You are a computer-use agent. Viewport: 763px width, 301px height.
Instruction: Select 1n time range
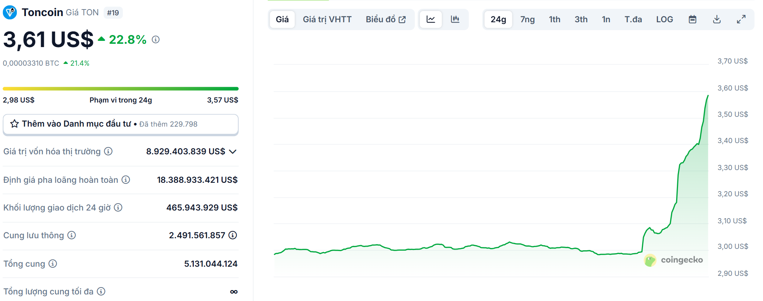click(606, 19)
